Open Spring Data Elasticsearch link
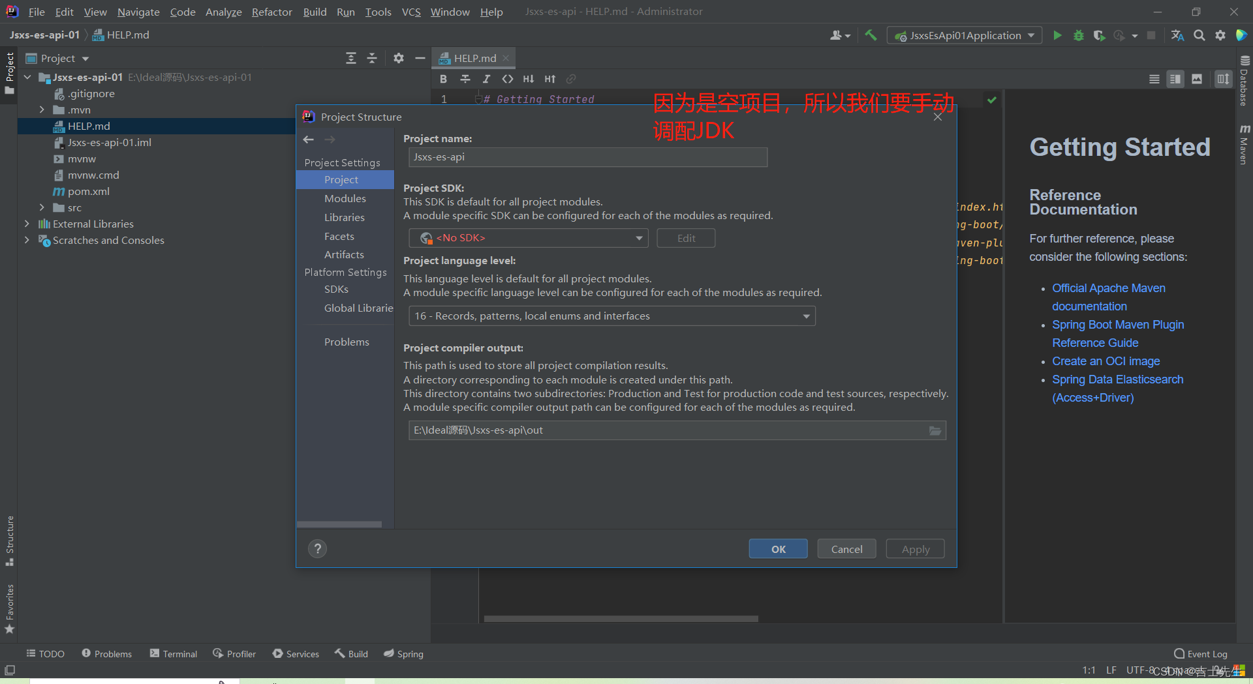This screenshot has width=1253, height=684. (x=1118, y=389)
